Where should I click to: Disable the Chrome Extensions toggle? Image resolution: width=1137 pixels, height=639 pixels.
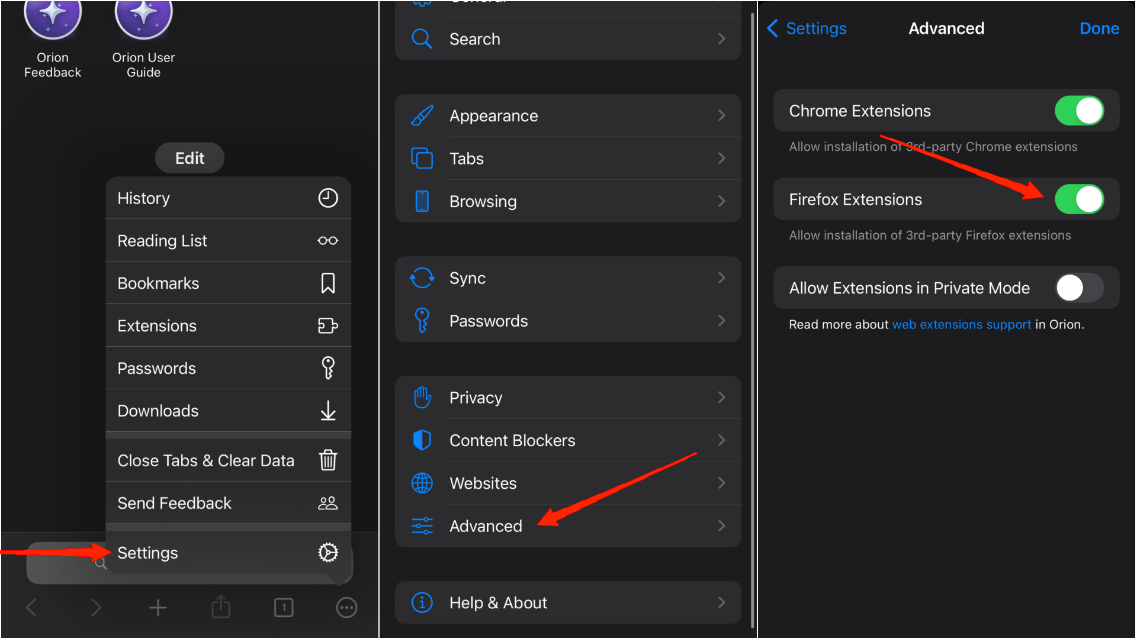(1079, 111)
